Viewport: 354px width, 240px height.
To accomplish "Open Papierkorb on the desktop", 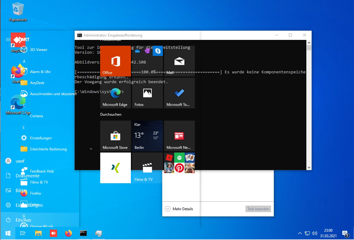I will coord(18,12).
